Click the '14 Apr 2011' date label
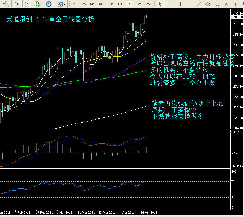This screenshot has width=244, height=217. click(149, 212)
